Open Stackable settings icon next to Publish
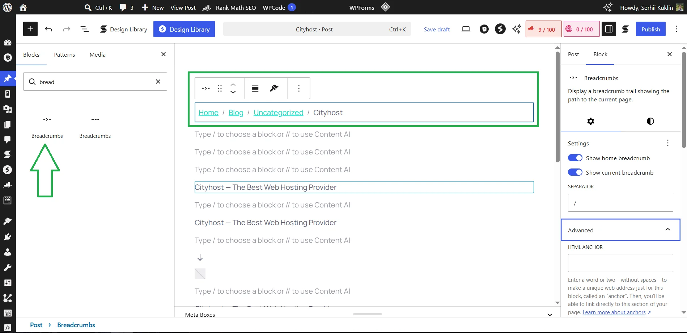Viewport: 687px width, 333px height. point(625,29)
